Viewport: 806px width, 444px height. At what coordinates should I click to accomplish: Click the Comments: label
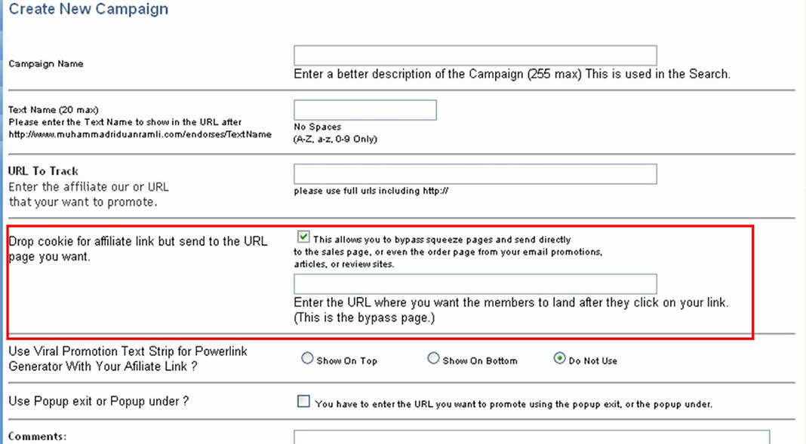pos(38,436)
